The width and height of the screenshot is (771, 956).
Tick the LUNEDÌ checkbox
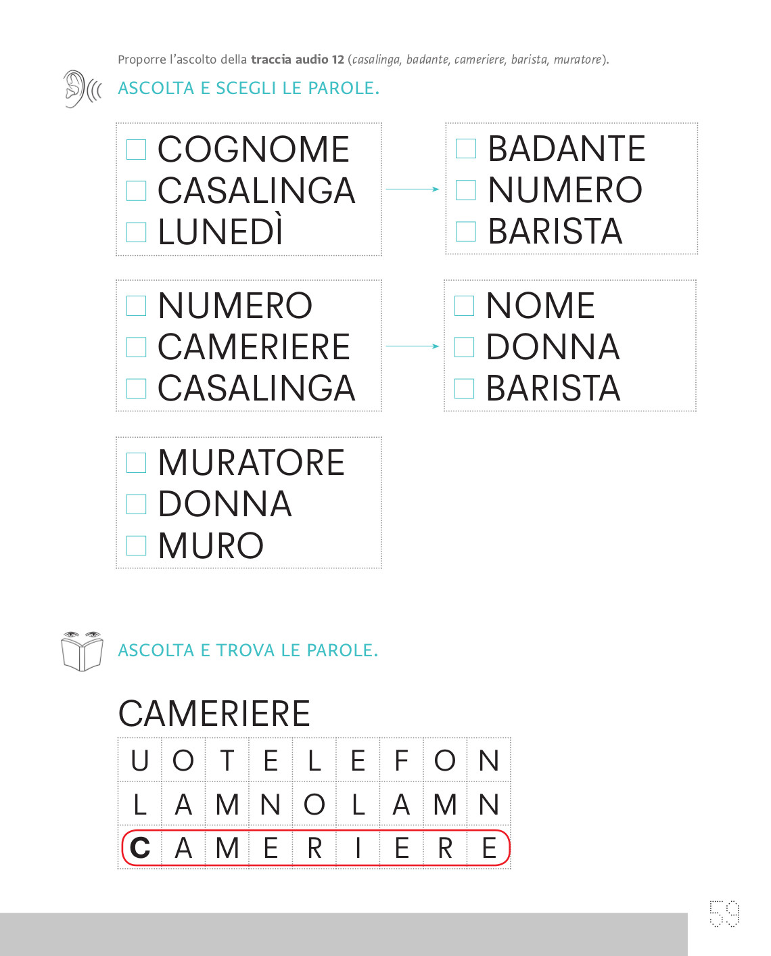tap(137, 232)
